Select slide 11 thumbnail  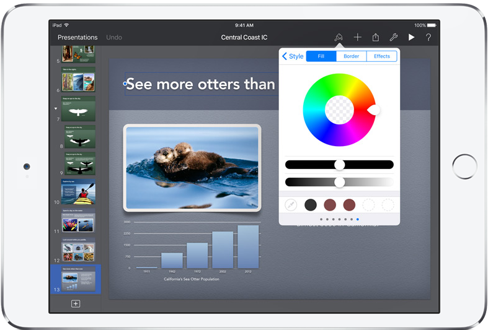click(78, 220)
